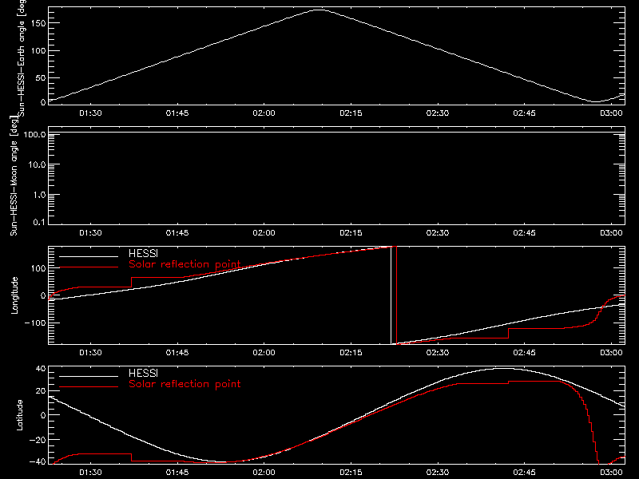Click the Sun-HESSI-Earth angle axis title
This screenshot has width=639, height=479.
pyautogui.click(x=22, y=58)
